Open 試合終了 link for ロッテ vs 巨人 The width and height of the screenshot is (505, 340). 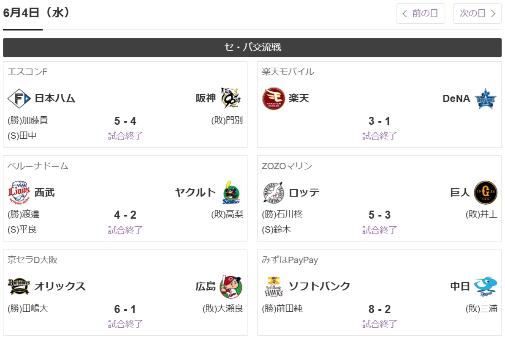point(380,230)
